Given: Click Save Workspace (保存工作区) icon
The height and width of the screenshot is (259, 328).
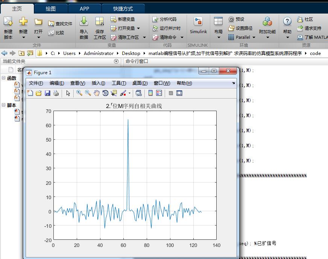Looking at the screenshot, I should 100,21.
